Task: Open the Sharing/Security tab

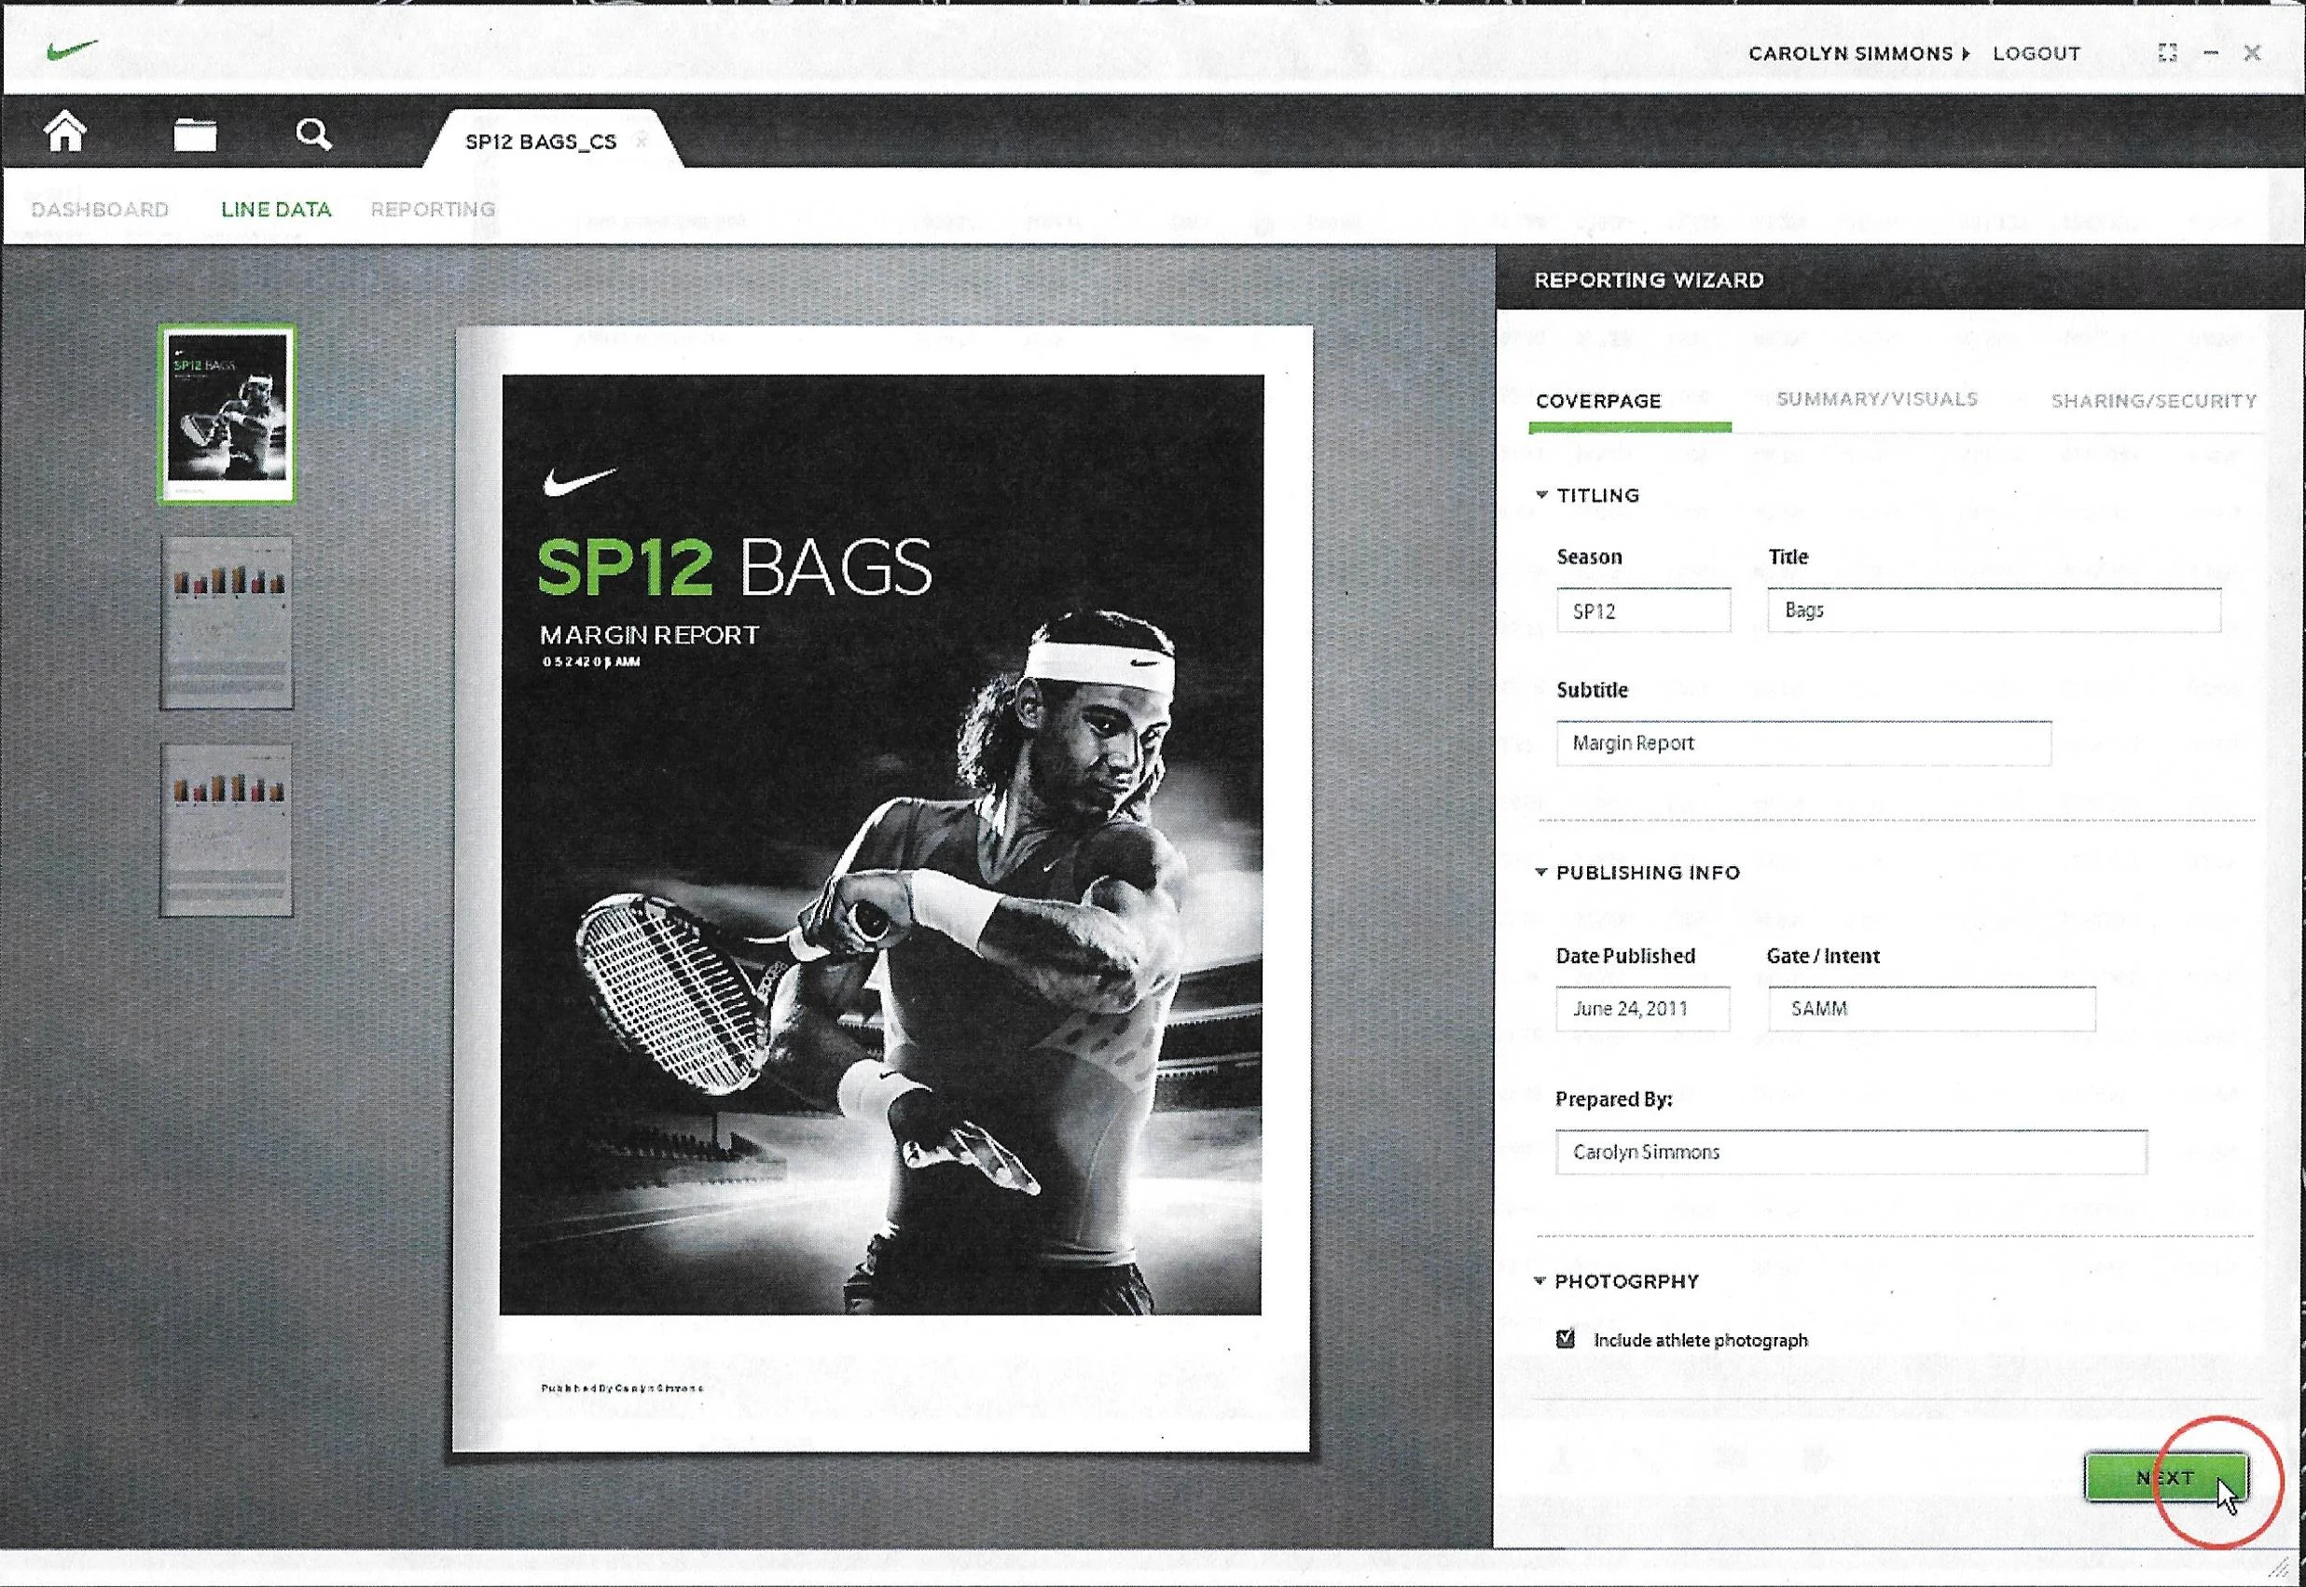Action: pyautogui.click(x=2153, y=401)
